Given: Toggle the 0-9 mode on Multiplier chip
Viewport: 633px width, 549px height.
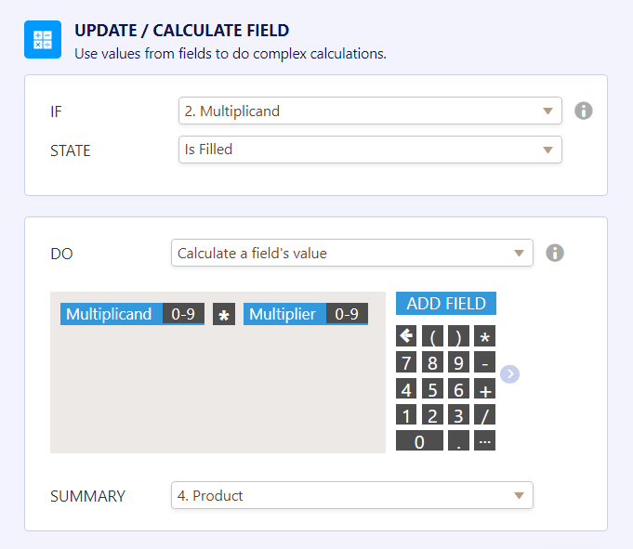Looking at the screenshot, I should click(347, 314).
